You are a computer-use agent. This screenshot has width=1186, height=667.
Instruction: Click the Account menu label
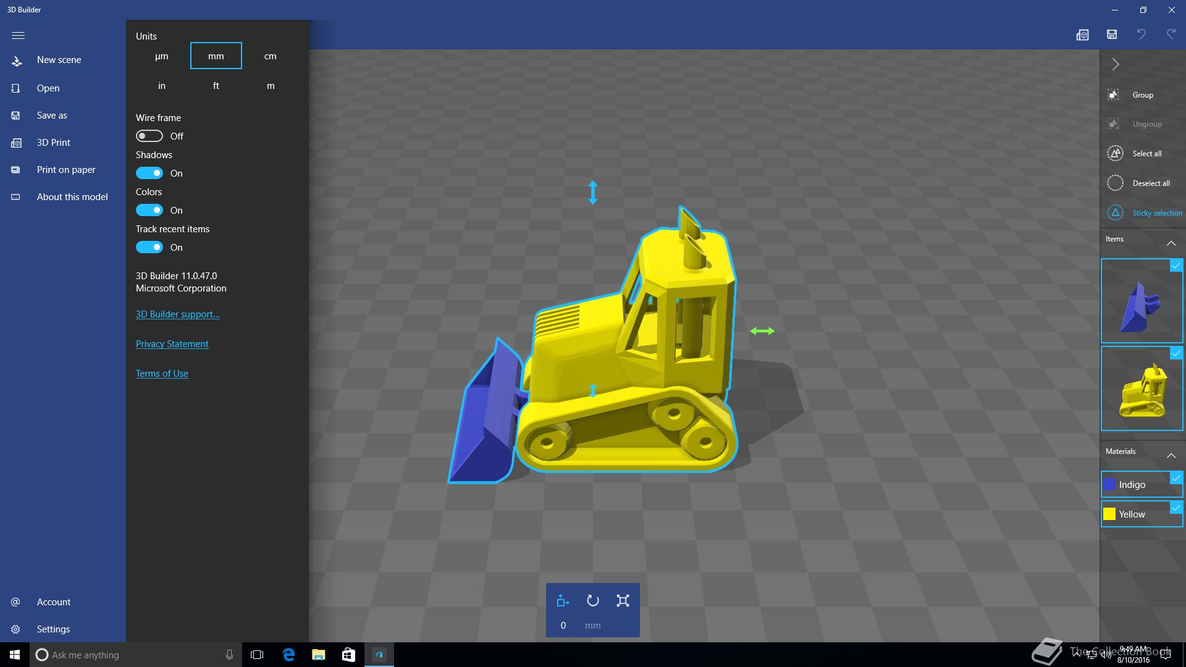(x=54, y=602)
